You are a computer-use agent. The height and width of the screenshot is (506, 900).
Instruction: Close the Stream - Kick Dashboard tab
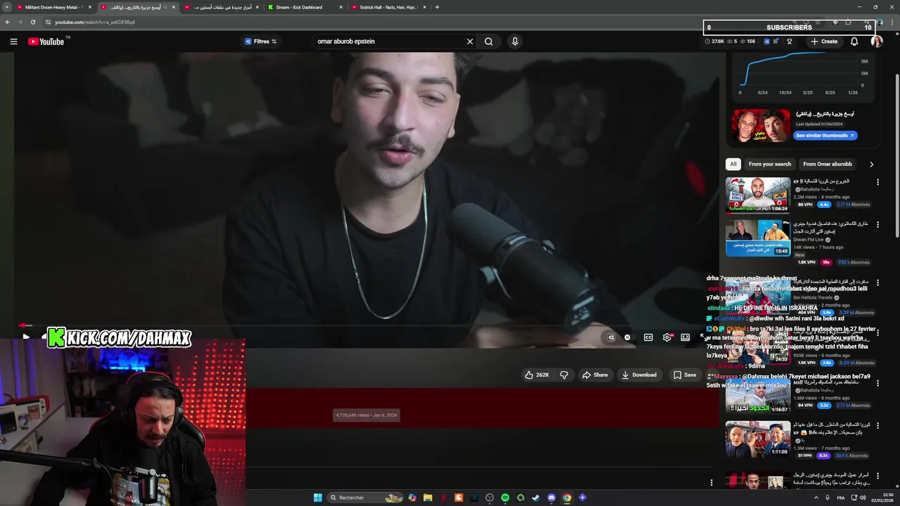[x=341, y=7]
